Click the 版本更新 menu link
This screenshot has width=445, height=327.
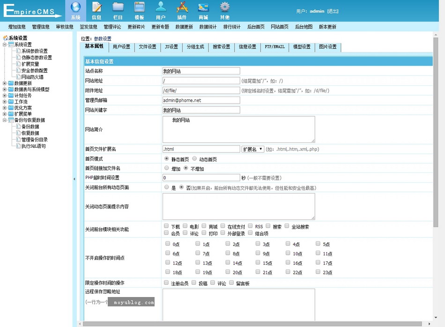327,27
